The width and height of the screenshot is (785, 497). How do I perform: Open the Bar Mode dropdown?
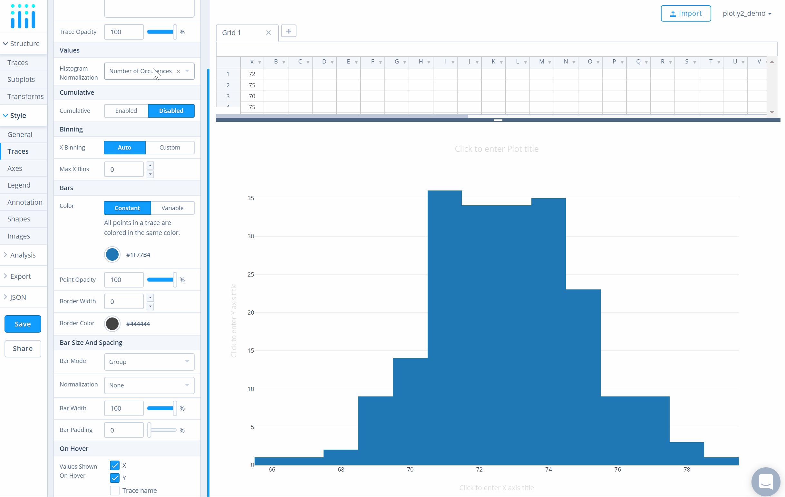pos(149,361)
